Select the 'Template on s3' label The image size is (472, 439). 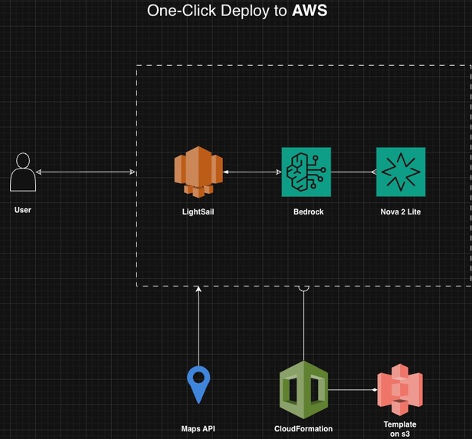400,429
